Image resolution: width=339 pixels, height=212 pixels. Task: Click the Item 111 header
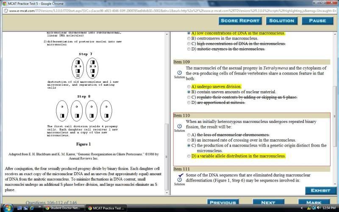252,169
